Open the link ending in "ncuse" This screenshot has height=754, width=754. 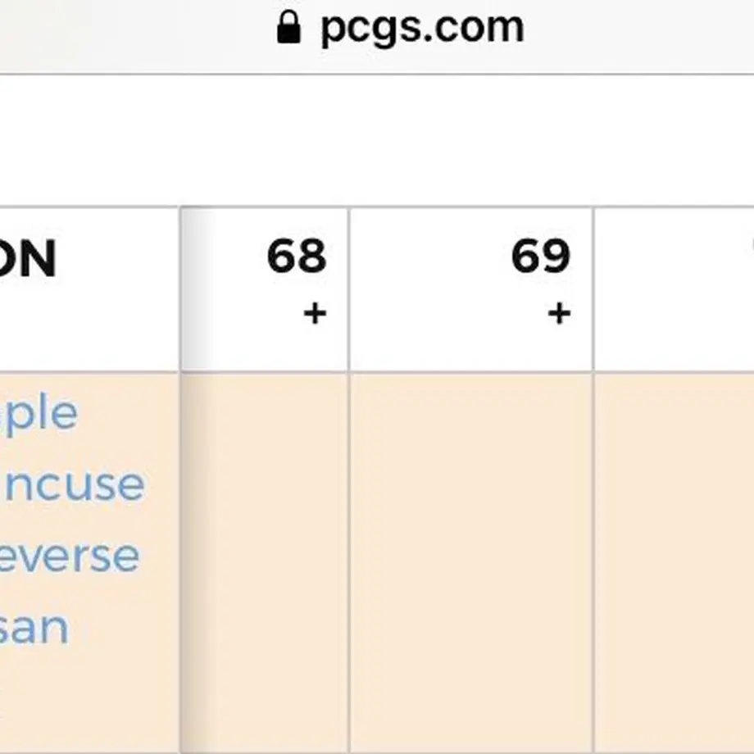pyautogui.click(x=72, y=484)
